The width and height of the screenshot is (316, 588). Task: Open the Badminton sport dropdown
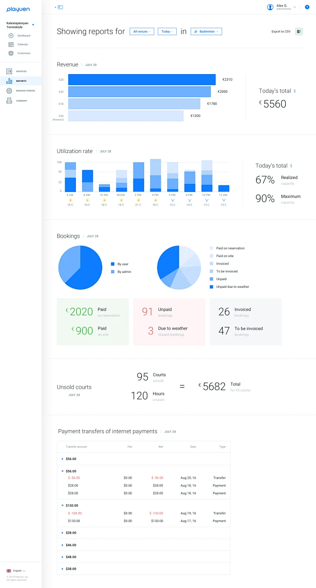206,31
